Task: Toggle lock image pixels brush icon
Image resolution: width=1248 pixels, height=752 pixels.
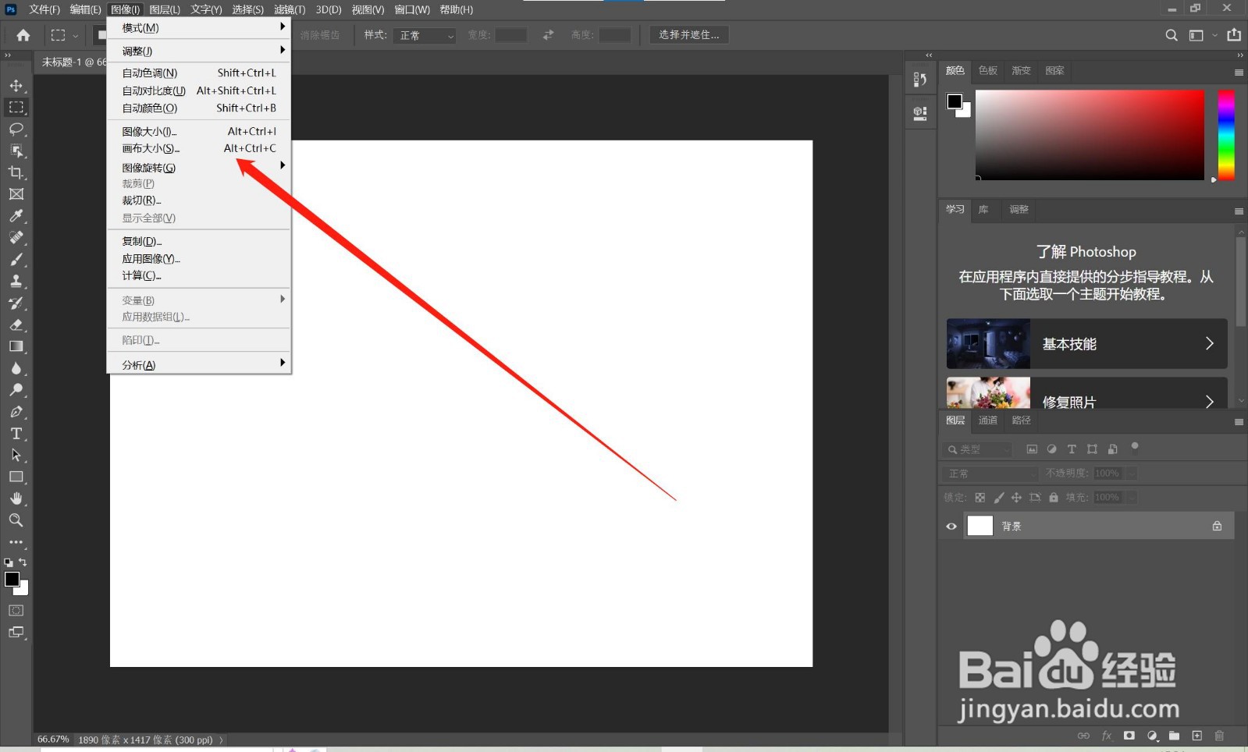Action: [999, 498]
